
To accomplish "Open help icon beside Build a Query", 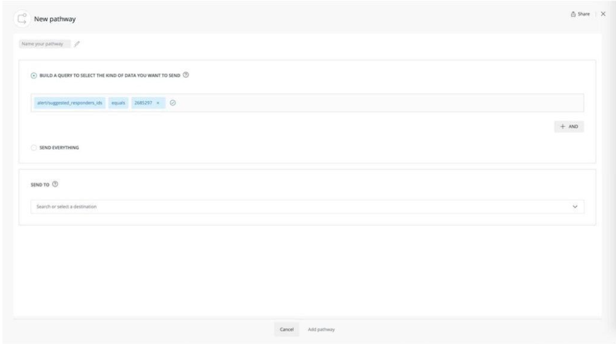I will [186, 75].
